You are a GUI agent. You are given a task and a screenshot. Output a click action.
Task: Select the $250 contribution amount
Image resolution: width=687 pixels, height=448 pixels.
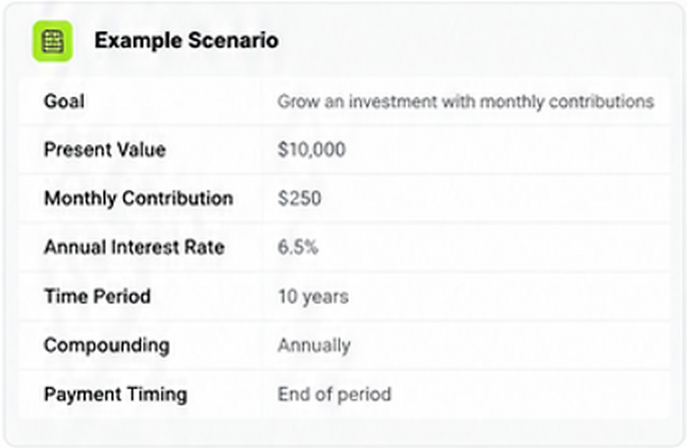(300, 199)
